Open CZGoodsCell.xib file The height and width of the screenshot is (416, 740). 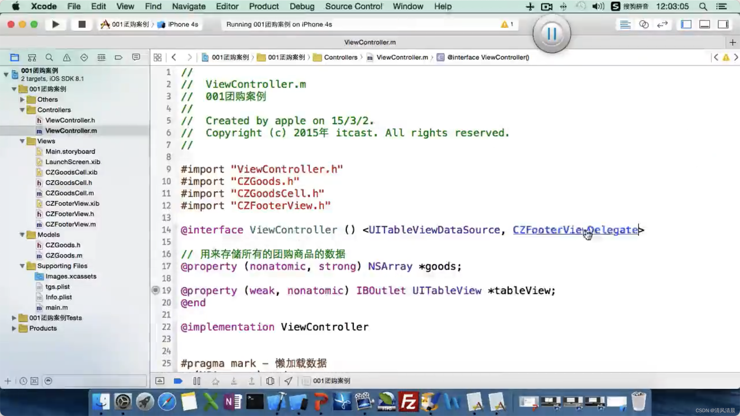(71, 172)
